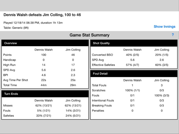Click the Effective Safeties value 57% (4/7)
This screenshot has width=179, height=134.
pos(132,65)
